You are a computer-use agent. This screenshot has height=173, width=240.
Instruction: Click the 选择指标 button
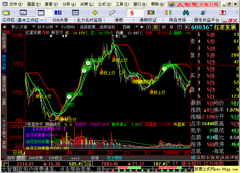pyautogui.click(x=107, y=27)
